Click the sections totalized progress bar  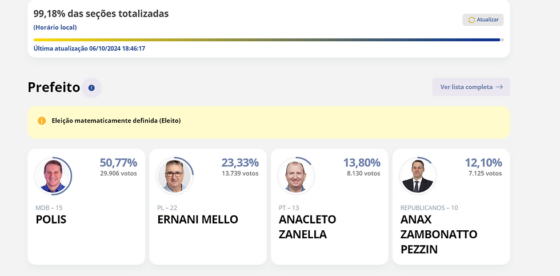[269, 40]
